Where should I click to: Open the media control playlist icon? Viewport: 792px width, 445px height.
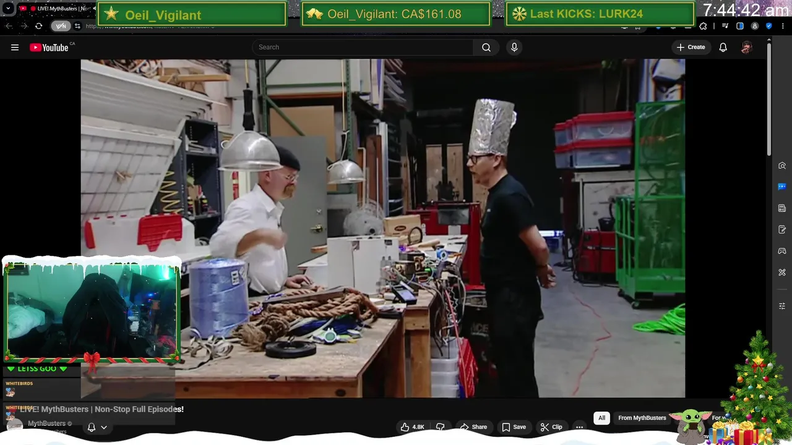click(x=725, y=26)
